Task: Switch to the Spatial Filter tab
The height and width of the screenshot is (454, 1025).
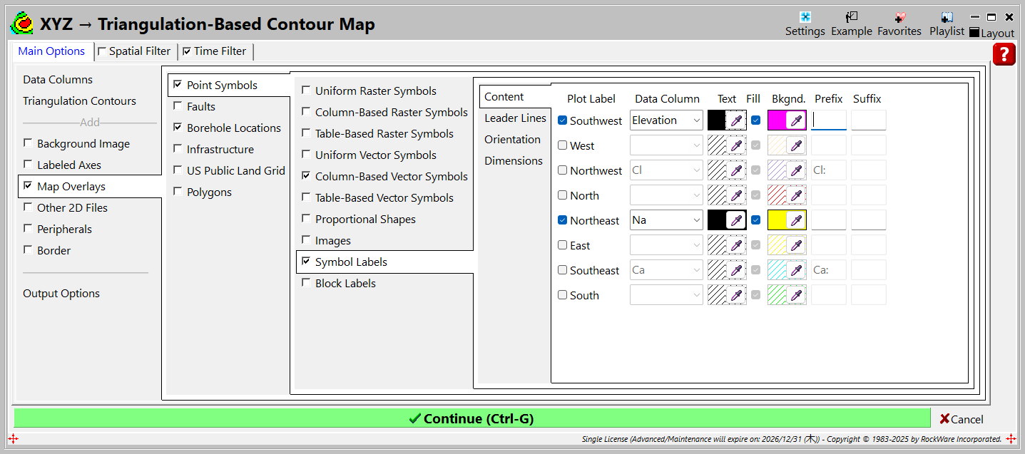Action: [134, 51]
